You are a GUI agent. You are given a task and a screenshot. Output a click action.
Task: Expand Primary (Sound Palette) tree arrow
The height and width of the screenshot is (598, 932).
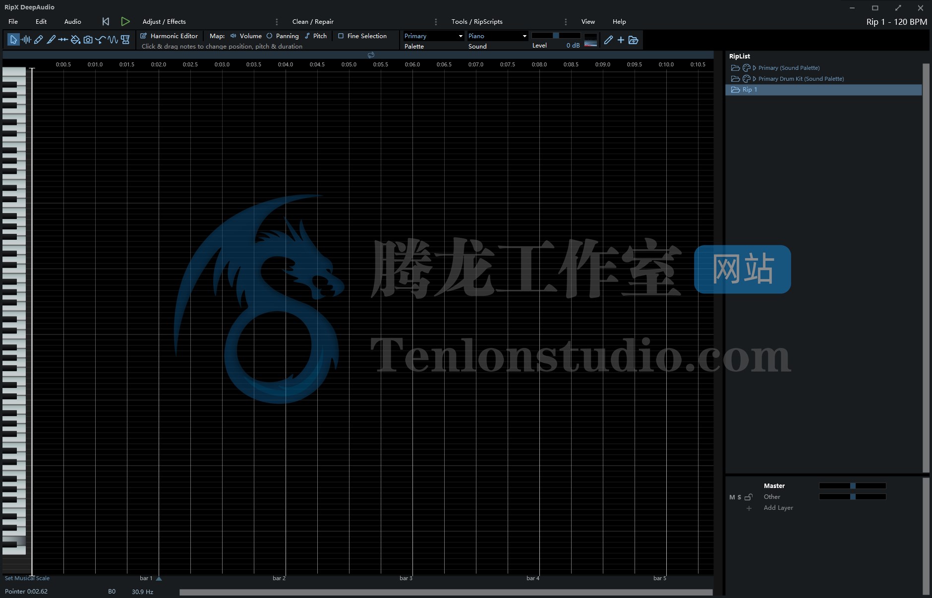(x=755, y=68)
